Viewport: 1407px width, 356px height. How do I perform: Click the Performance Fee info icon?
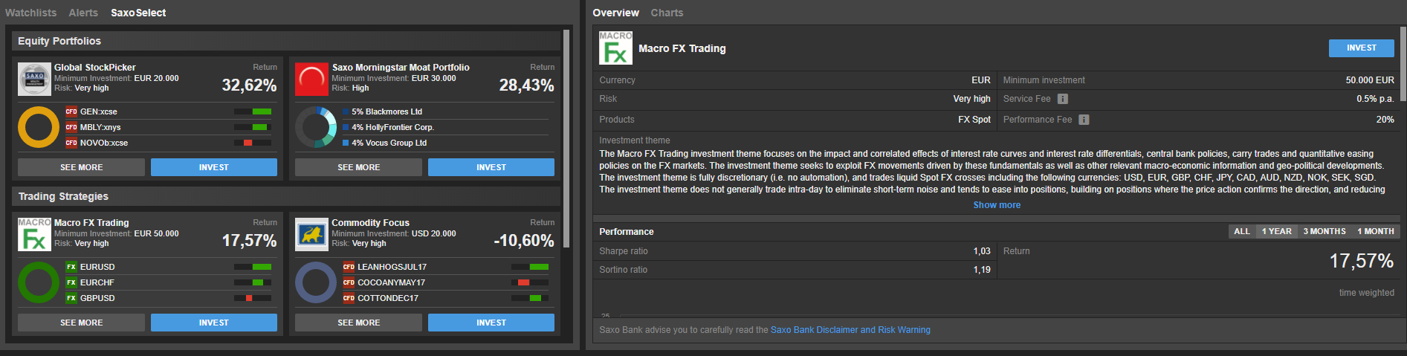pos(1084,120)
